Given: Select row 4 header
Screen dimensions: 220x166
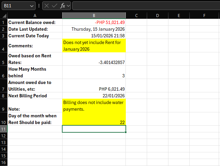Looking at the screenshot, I should [3, 46].
